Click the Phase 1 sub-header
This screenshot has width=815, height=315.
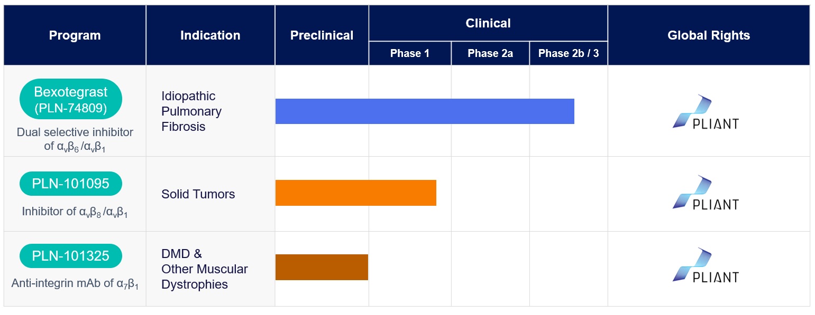(410, 53)
